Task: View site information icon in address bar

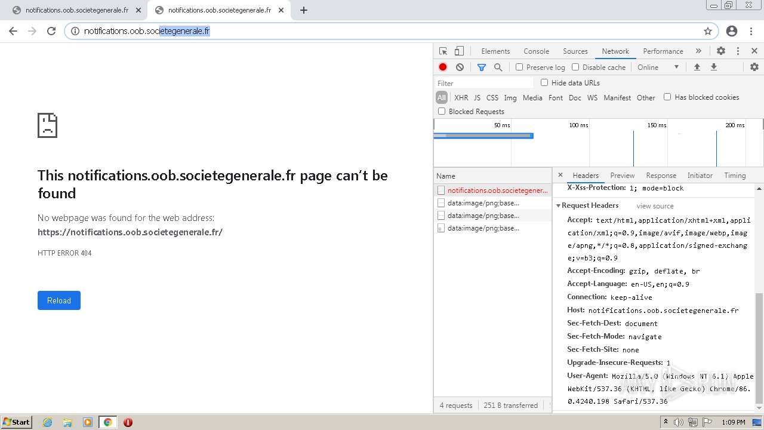Action: (75, 31)
